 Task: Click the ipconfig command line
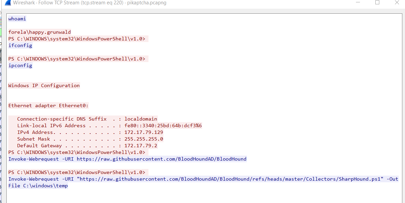(x=20, y=65)
